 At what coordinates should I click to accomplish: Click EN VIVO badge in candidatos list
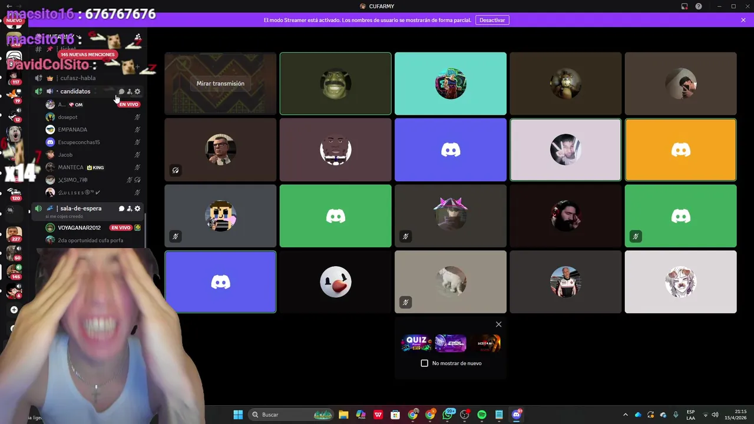coord(128,104)
